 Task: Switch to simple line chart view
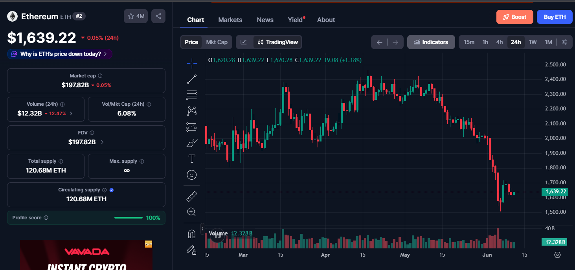(x=244, y=42)
